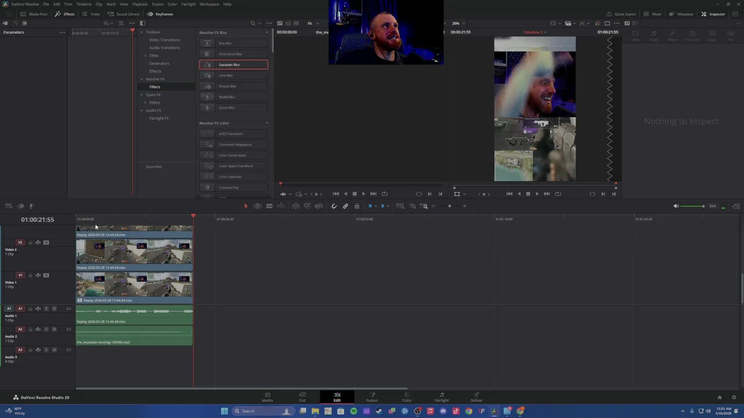Screen dimensions: 744x418
Task: Open Windows Start menu
Action: [224, 411]
